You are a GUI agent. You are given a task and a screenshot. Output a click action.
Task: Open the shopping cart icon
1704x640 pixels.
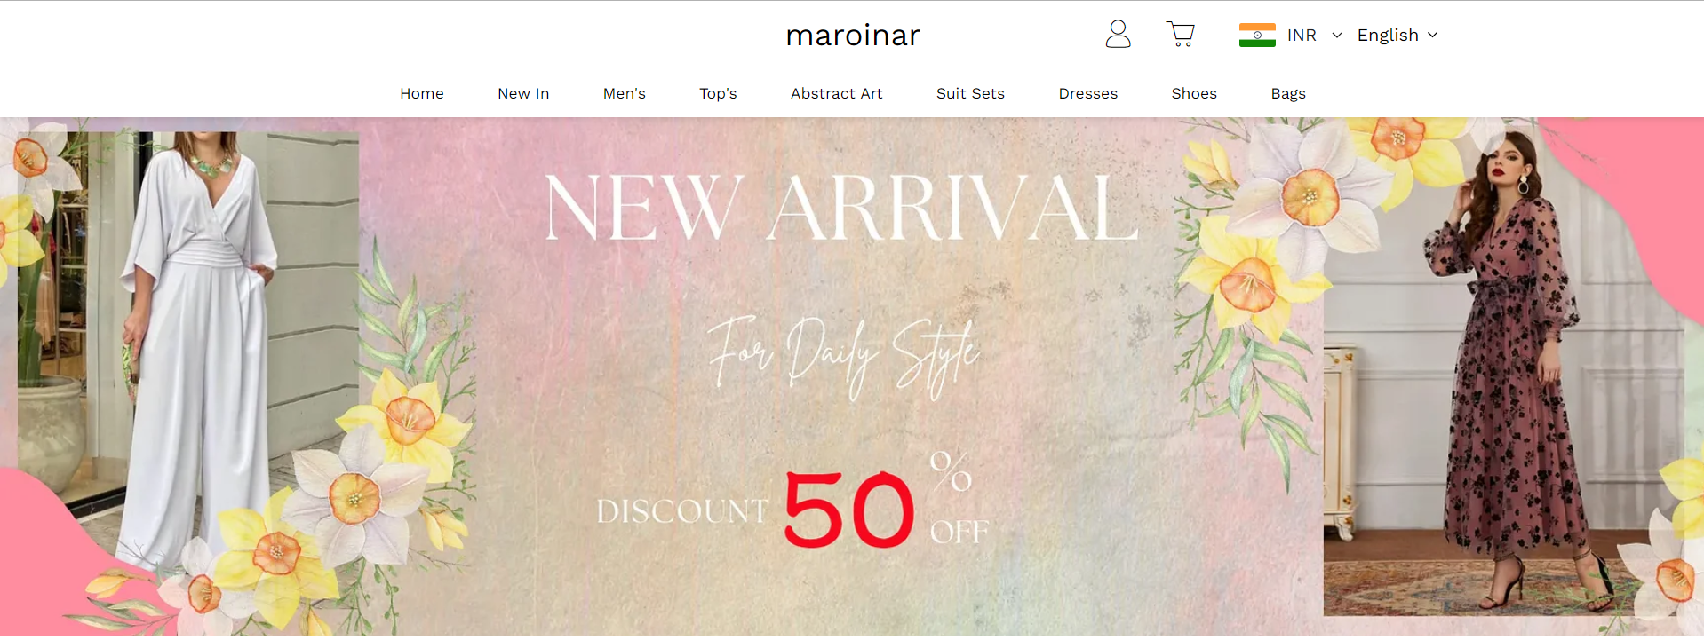pos(1181,35)
